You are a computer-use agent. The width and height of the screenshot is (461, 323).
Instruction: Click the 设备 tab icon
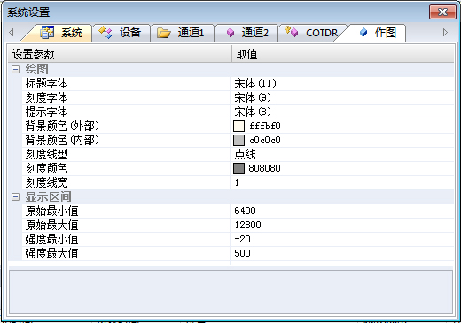click(x=105, y=33)
